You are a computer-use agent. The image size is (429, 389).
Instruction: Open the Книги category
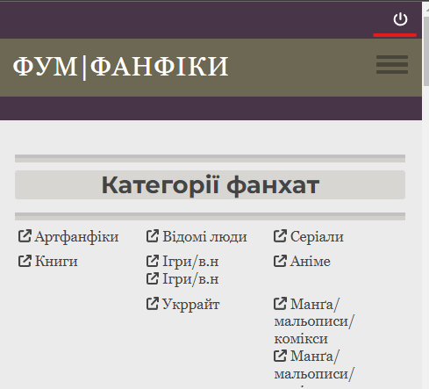56,261
